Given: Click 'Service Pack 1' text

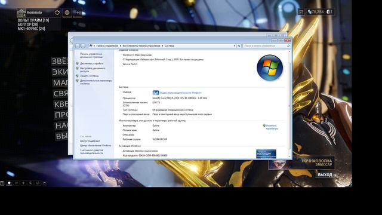Looking at the screenshot, I should pos(130,64).
